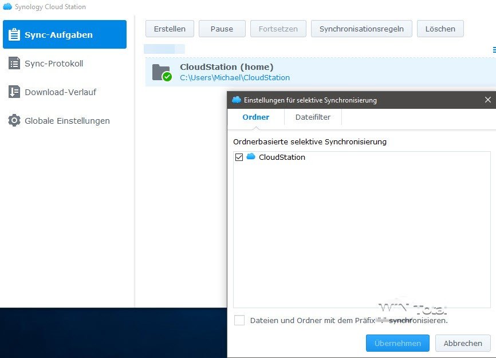Screen dimensions: 496x358
Task: Click the Sync-Protokoll list icon
Action: [x=14, y=63]
